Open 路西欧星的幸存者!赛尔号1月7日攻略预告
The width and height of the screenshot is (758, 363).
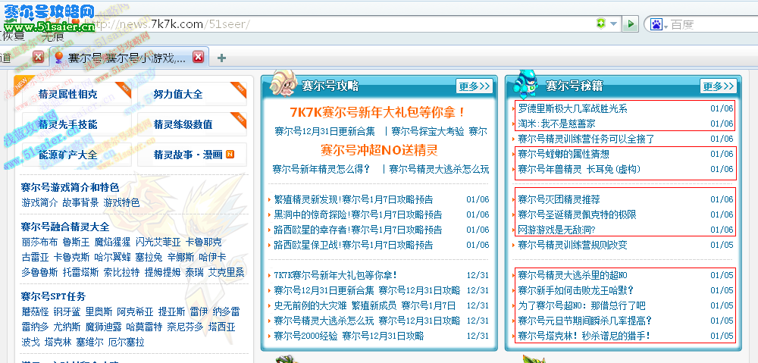pyautogui.click(x=358, y=230)
